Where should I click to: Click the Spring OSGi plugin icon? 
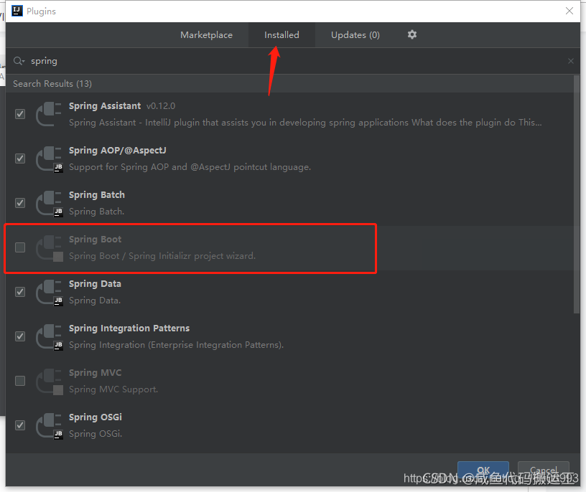(x=49, y=425)
